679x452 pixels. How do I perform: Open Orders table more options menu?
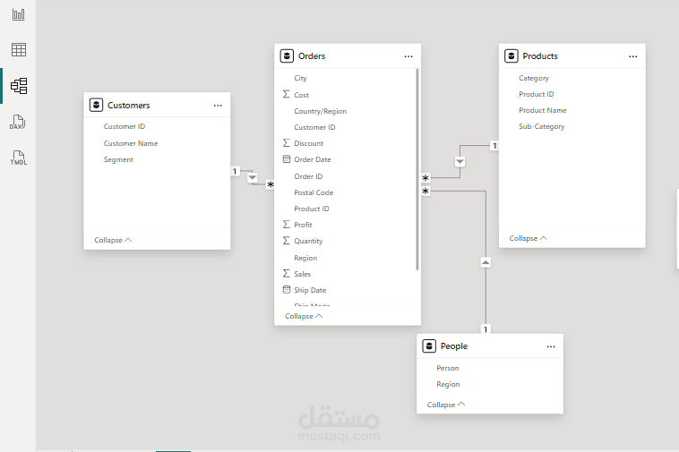pyautogui.click(x=408, y=56)
